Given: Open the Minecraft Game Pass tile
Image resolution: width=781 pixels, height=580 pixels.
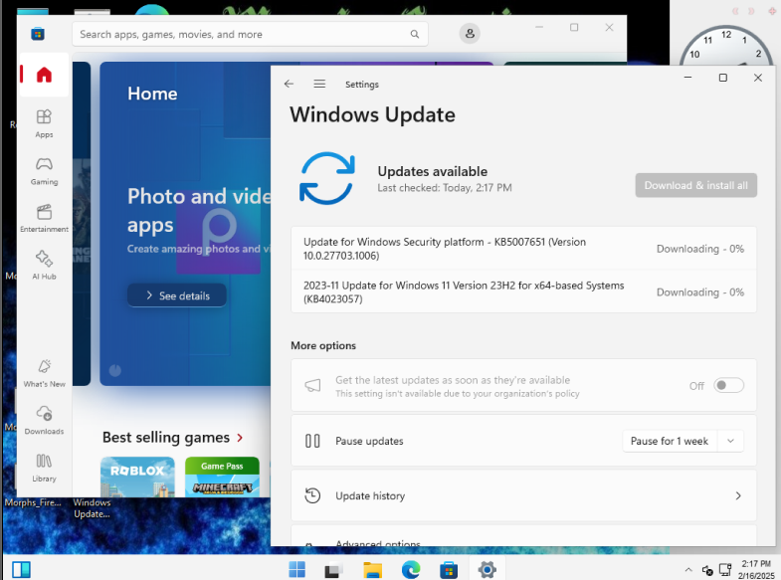Looking at the screenshot, I should pyautogui.click(x=222, y=477).
